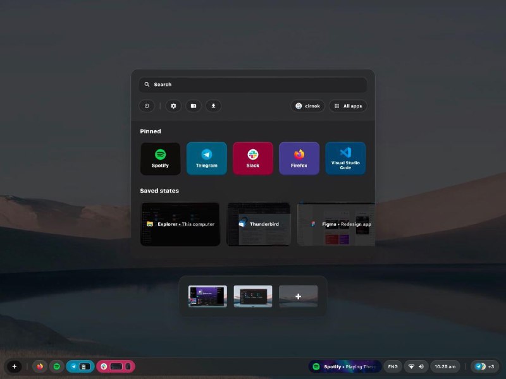Screen dimensions: 506x379
Task: Open the Telegram window preview on the taskbar
Action: click(x=85, y=366)
